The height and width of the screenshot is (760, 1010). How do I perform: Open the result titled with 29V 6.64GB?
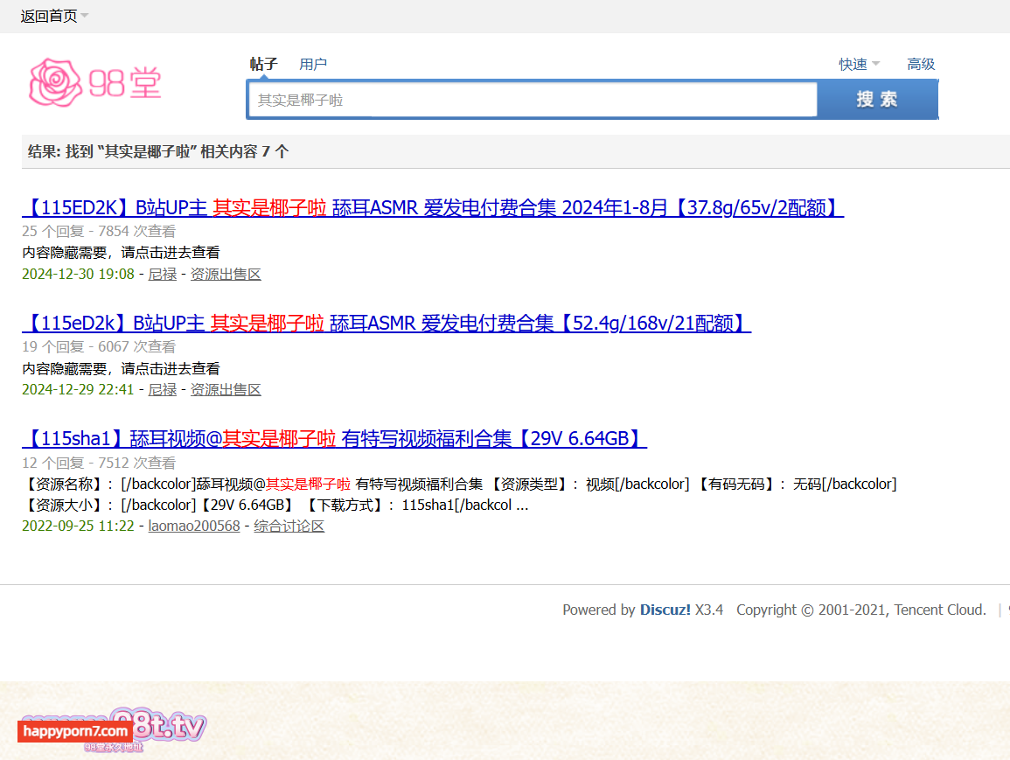pos(334,438)
